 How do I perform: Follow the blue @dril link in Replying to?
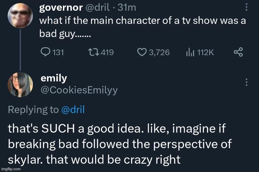(73, 110)
